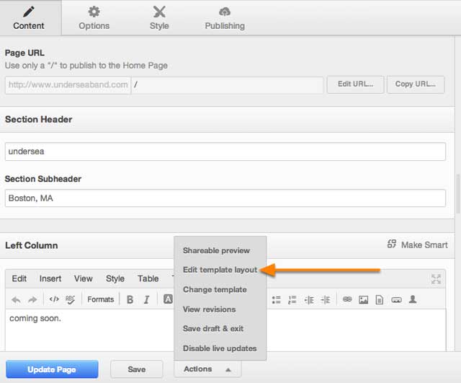461x383 pixels.
Task: Collapse the Actions dropdown menu
Action: (207, 369)
